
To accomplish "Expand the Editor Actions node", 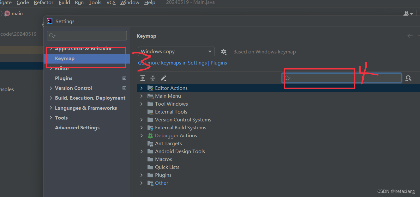I will (141, 88).
